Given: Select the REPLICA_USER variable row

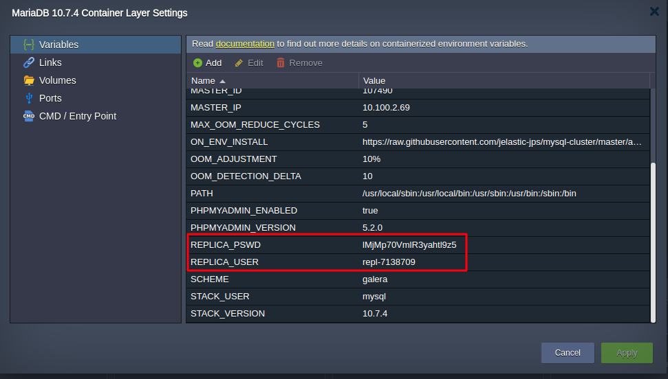Looking at the screenshot, I should 418,262.
